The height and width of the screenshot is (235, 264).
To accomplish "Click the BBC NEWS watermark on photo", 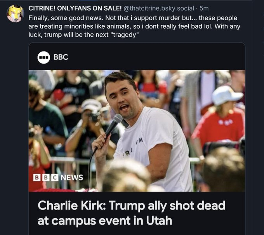I will tap(58, 178).
